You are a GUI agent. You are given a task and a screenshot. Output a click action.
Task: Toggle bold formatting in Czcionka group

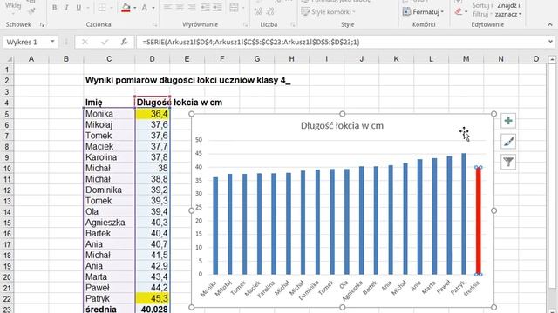tap(54, 8)
